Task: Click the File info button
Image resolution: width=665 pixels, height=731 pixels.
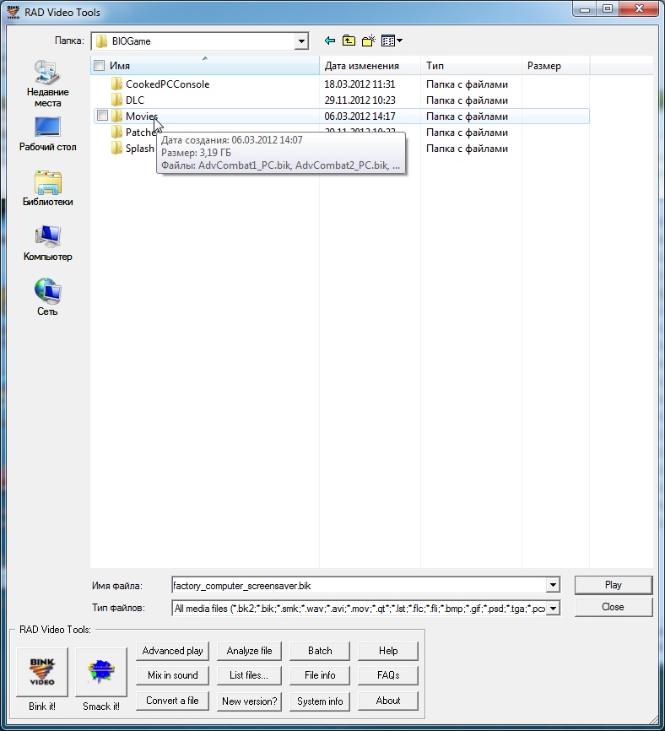Action: (x=320, y=675)
